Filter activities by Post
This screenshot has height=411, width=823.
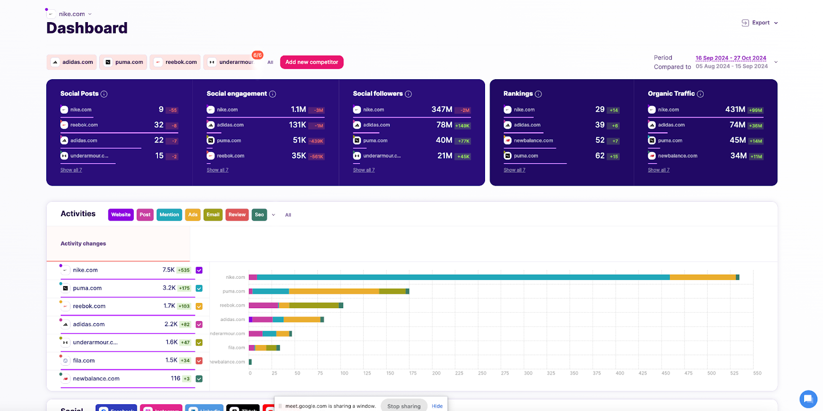[145, 215]
